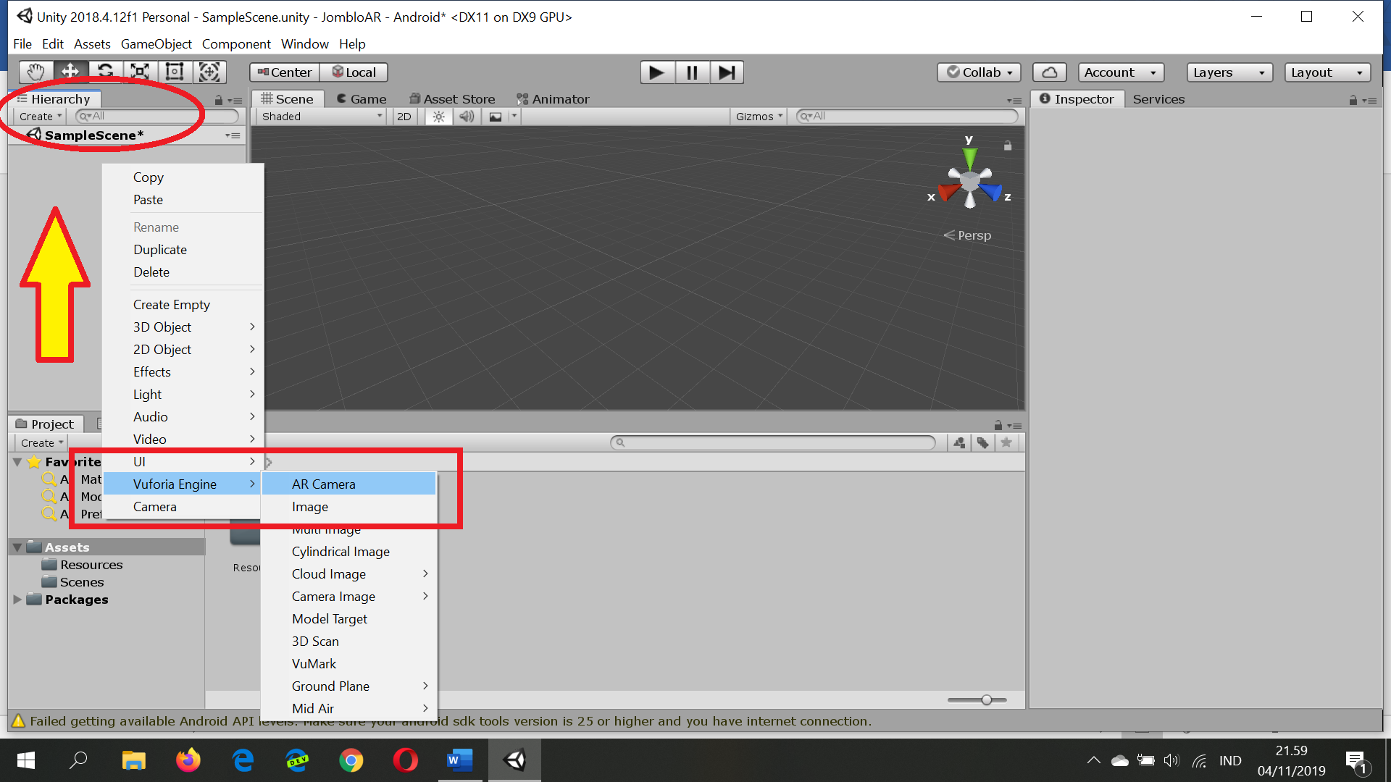The height and width of the screenshot is (782, 1391).
Task: Toggle scene lighting
Action: 438,117
